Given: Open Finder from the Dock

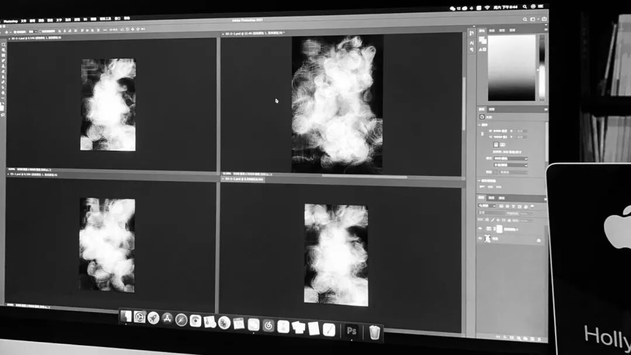Looking at the screenshot, I should coord(126,316).
